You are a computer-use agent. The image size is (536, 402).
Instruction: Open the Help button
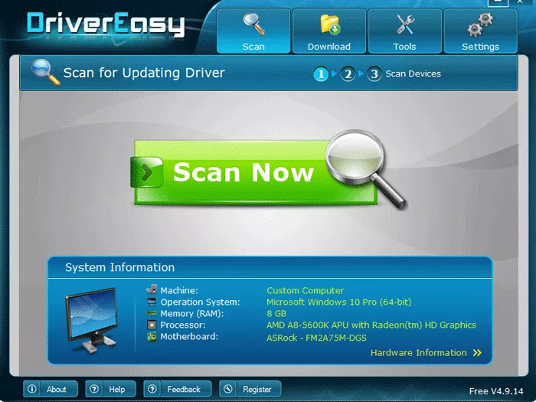111,389
